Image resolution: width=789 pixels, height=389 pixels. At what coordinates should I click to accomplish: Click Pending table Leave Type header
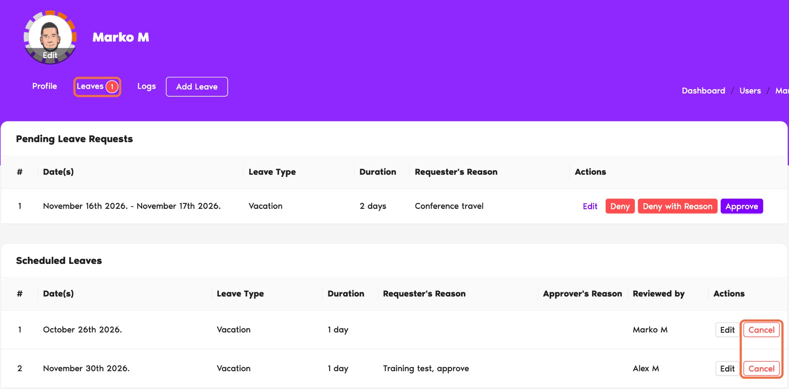272,172
